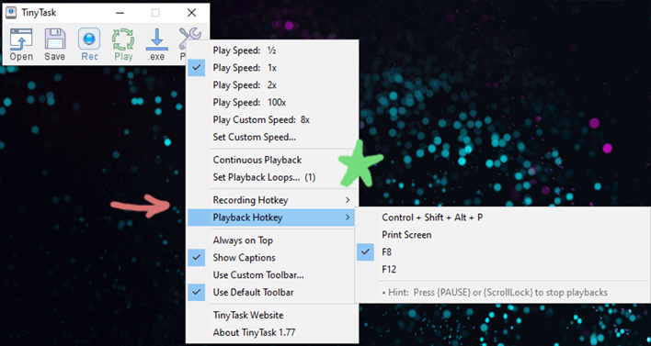Click the Save floppy disk icon

click(55, 44)
